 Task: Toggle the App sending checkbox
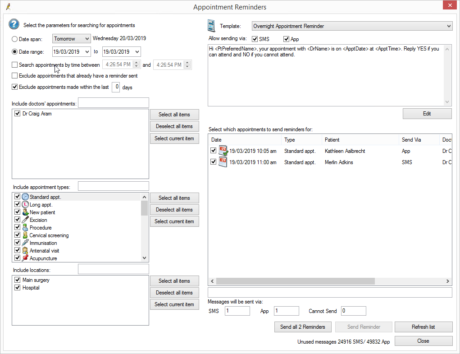point(287,39)
